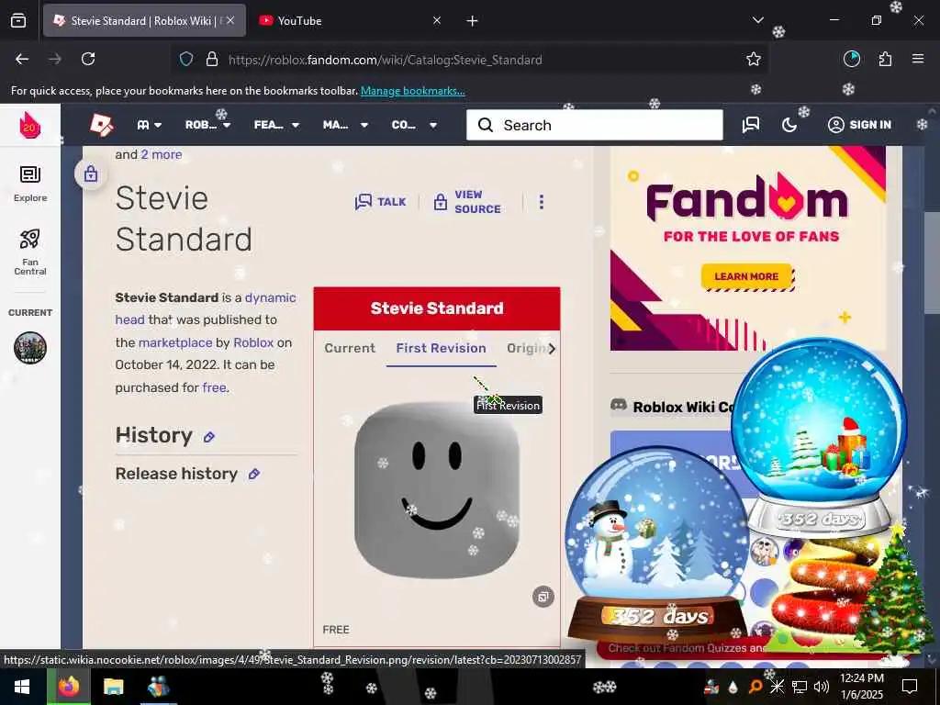Open the Windows notification center icon
The height and width of the screenshot is (705, 940).
pos(910,687)
